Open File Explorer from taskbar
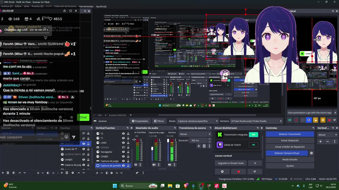This screenshot has width=339, height=190. click(170, 186)
